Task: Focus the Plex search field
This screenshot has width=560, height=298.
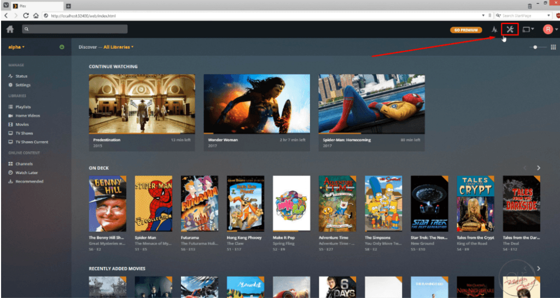Action: [x=74, y=30]
